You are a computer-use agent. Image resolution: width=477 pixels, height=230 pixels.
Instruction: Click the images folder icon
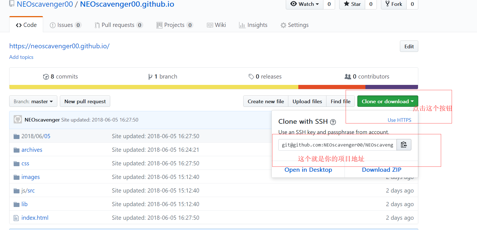point(17,177)
